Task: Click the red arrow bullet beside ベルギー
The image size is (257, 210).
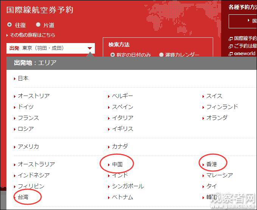Action: [x=109, y=96]
